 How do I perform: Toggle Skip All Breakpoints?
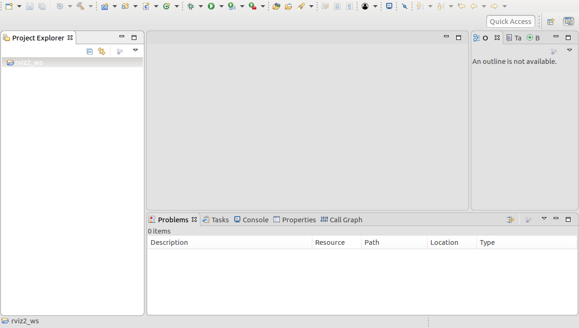coord(405,6)
